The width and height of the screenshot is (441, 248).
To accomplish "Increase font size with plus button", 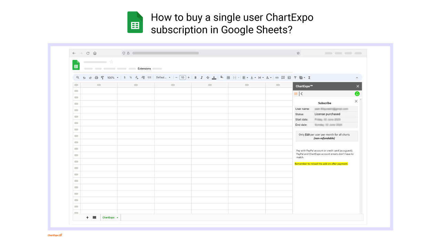I will [x=188, y=77].
